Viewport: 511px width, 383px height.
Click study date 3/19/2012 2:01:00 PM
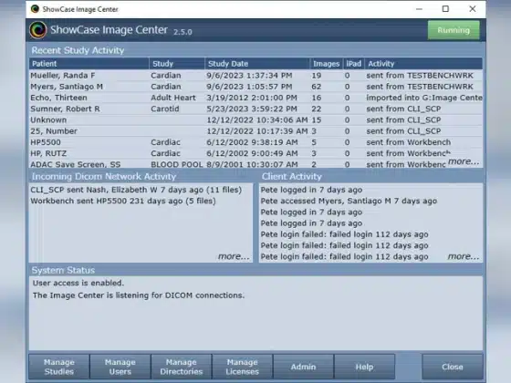click(x=252, y=98)
